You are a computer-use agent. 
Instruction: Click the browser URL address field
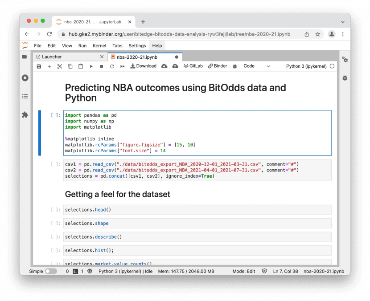[x=179, y=34]
